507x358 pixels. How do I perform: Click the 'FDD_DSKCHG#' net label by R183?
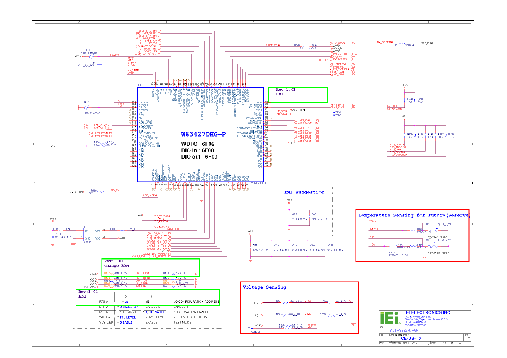[398, 155]
